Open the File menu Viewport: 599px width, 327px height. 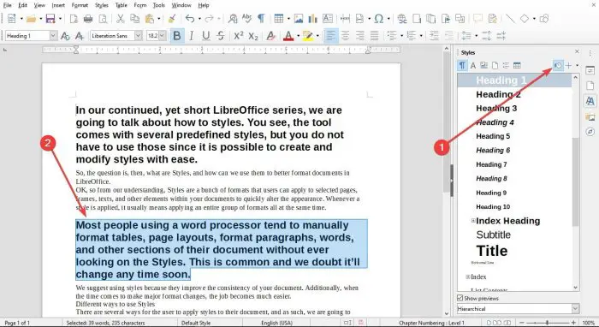[7, 5]
